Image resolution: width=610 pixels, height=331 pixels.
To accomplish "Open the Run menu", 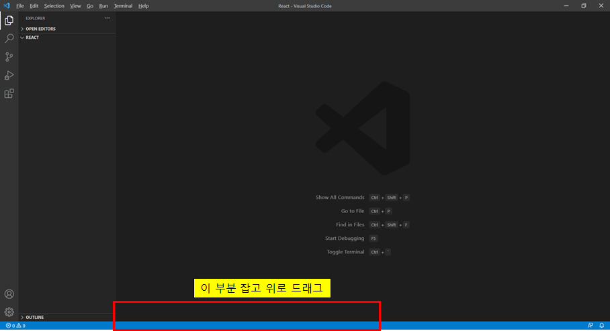I will click(x=103, y=6).
